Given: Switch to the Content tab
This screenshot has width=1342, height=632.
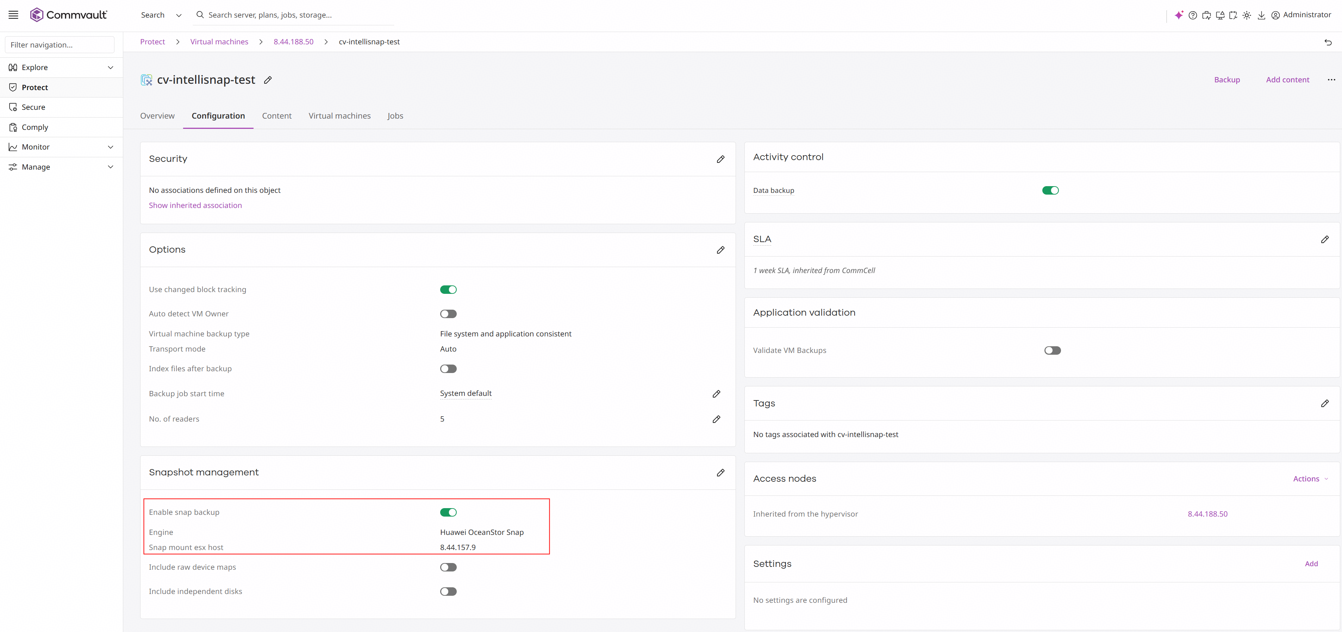Looking at the screenshot, I should coord(277,115).
